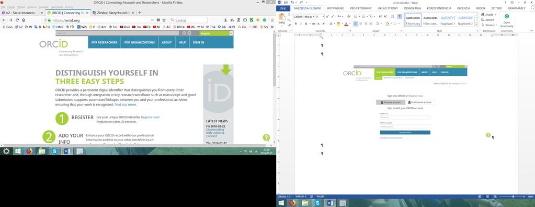Open a new Firefox tab with the plus

tap(140, 13)
